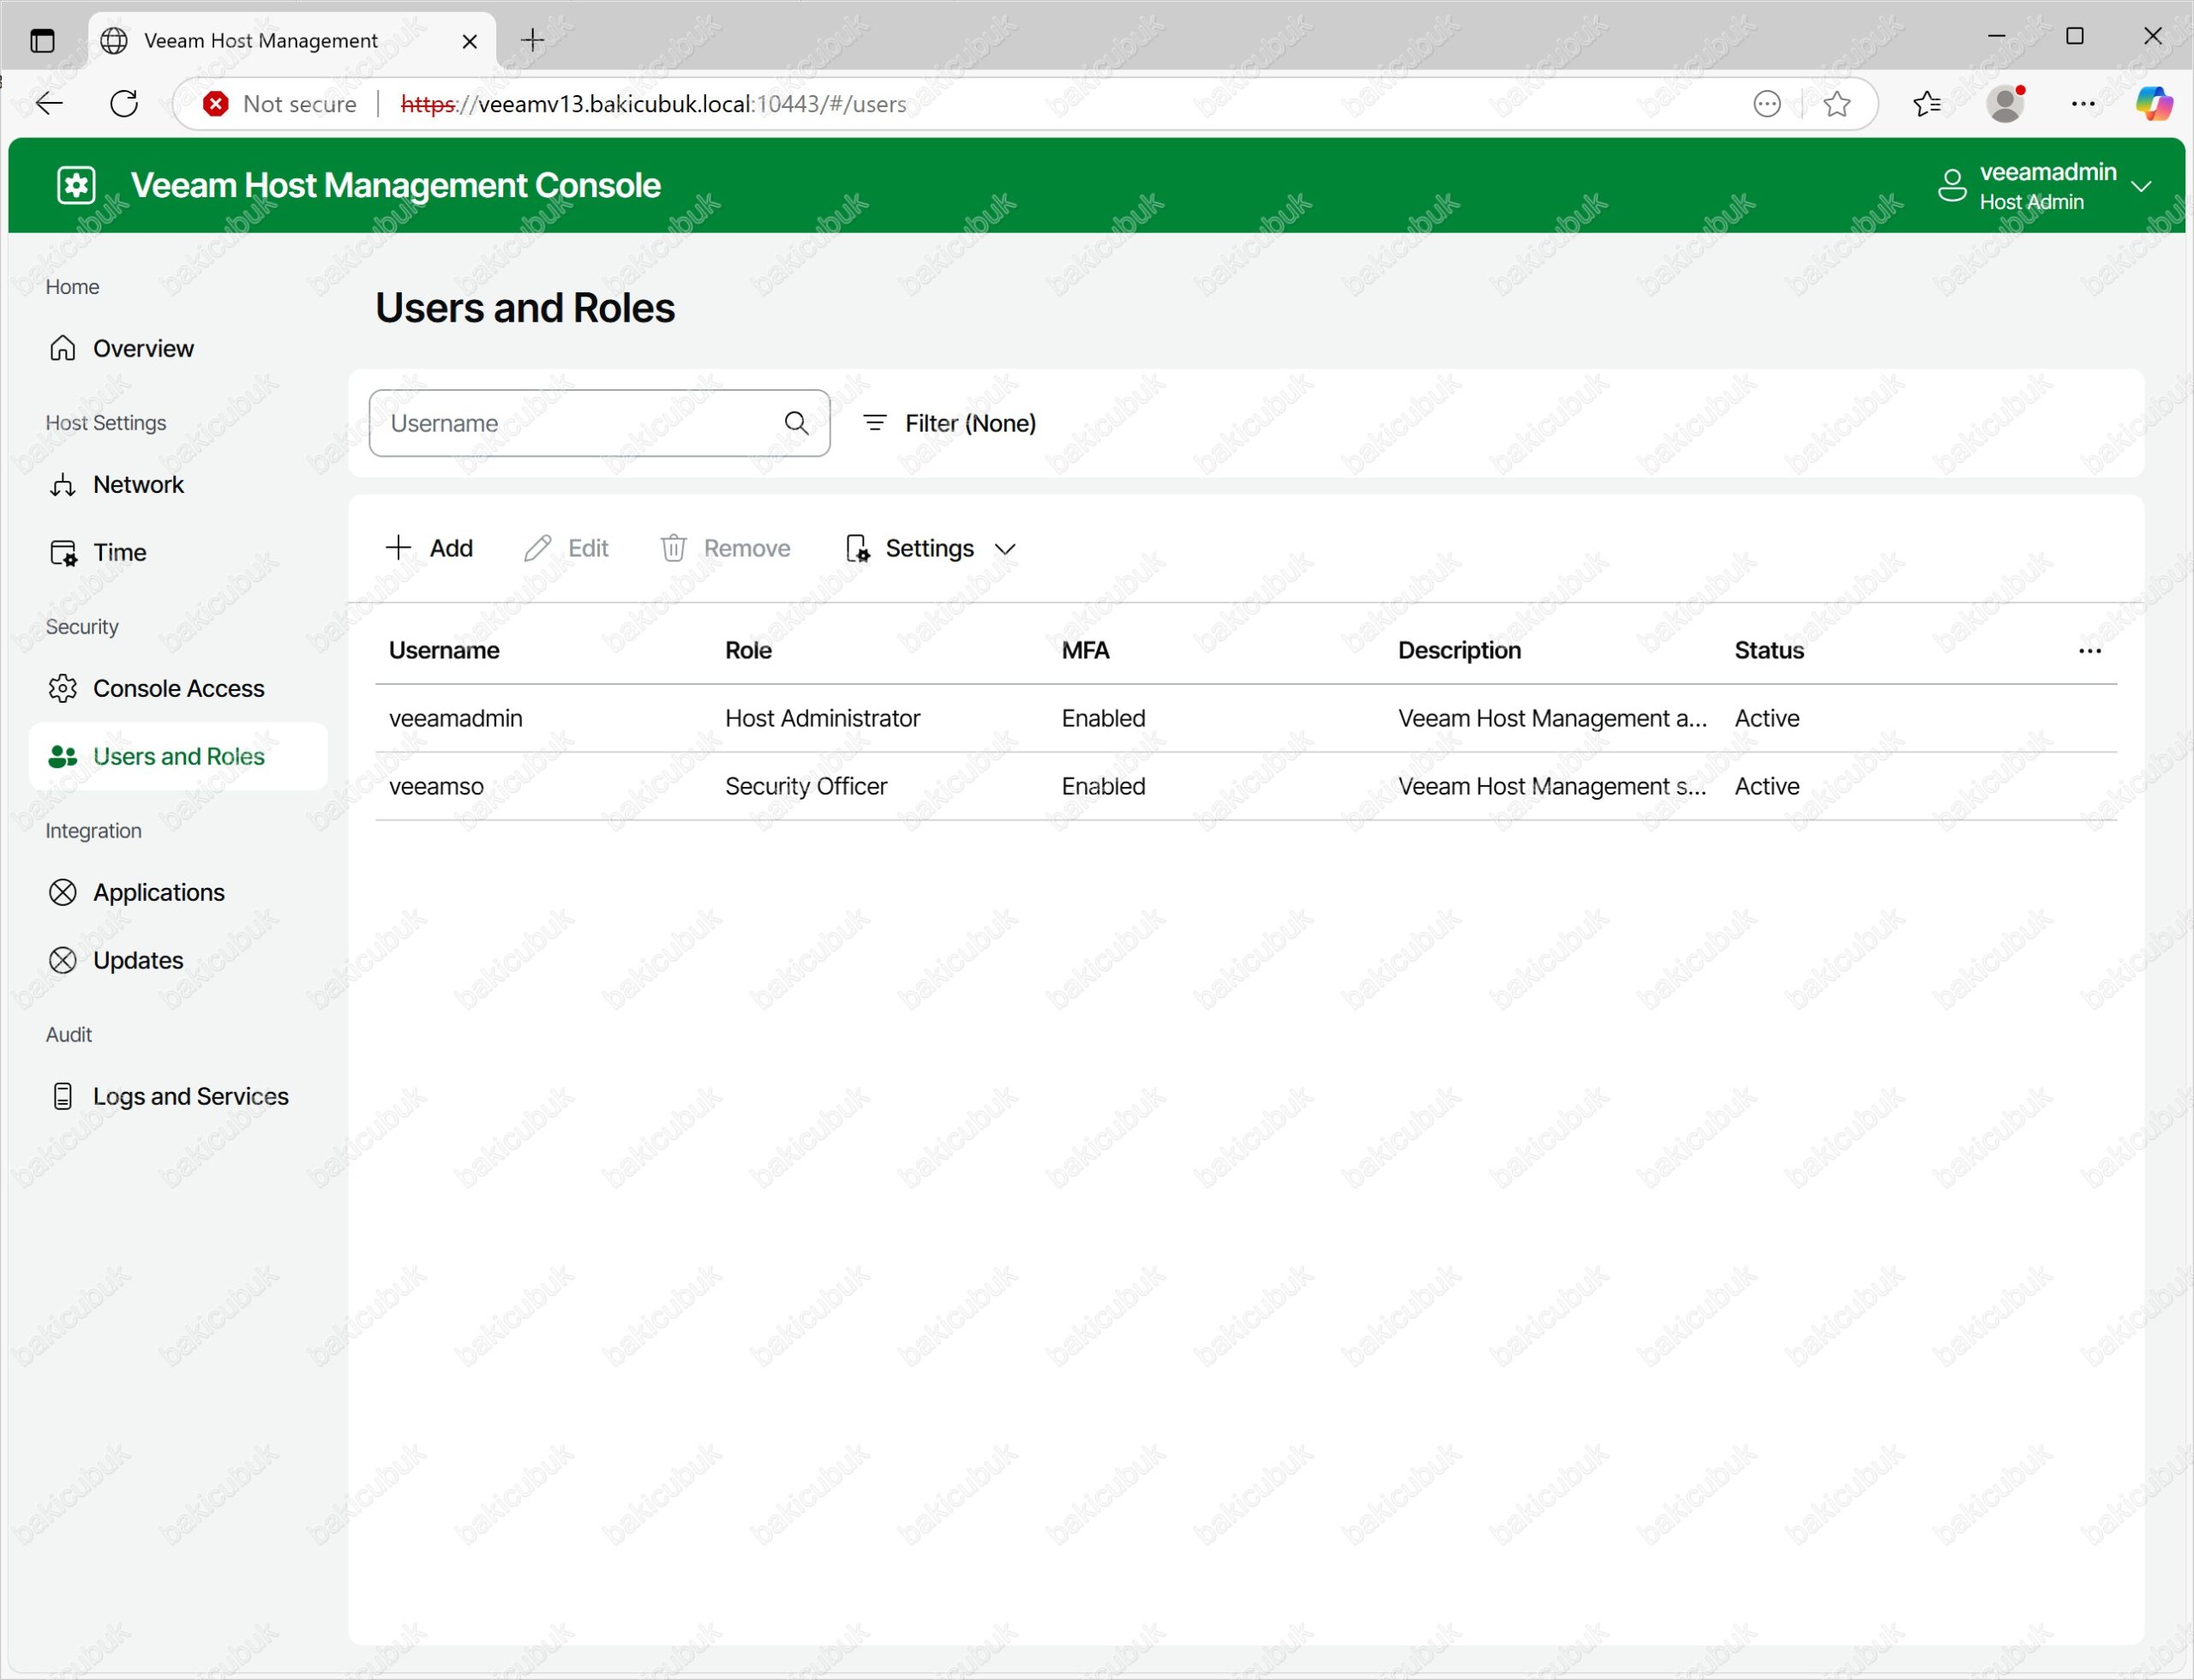Click the Edit button
Viewport: 2194px width, 1680px height.
click(566, 548)
